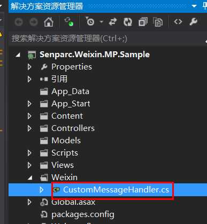The width and height of the screenshot is (207, 224).
Task: Click the App_Data folder icon
Action: tap(44, 91)
